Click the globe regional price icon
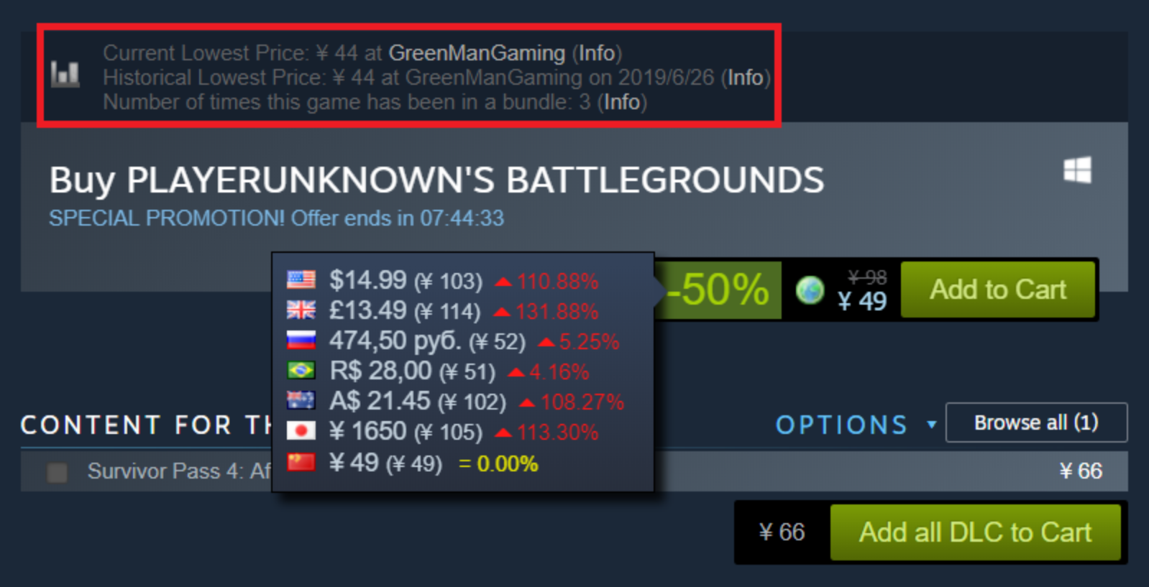 tap(810, 290)
